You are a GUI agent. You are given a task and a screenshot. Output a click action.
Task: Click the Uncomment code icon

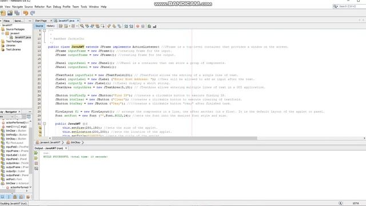point(154,26)
